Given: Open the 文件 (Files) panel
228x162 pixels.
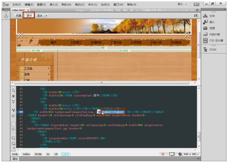Looking at the screenshot, I should point(212,16).
